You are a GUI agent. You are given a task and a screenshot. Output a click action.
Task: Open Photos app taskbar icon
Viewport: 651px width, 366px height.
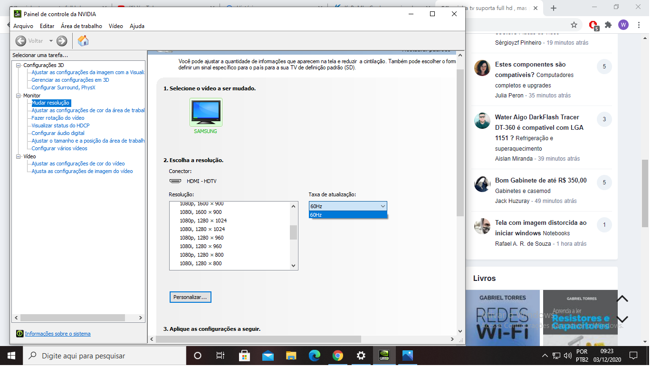[x=408, y=356]
